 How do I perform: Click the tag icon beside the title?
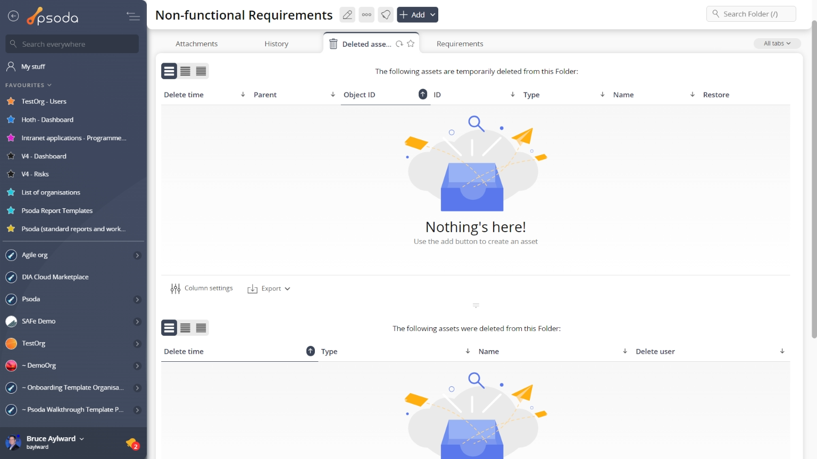pyautogui.click(x=386, y=15)
